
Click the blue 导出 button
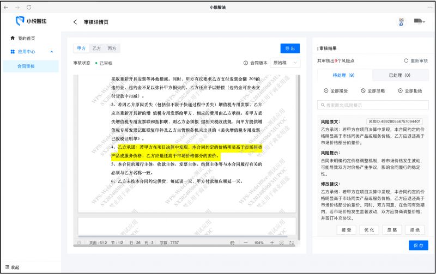coord(290,48)
